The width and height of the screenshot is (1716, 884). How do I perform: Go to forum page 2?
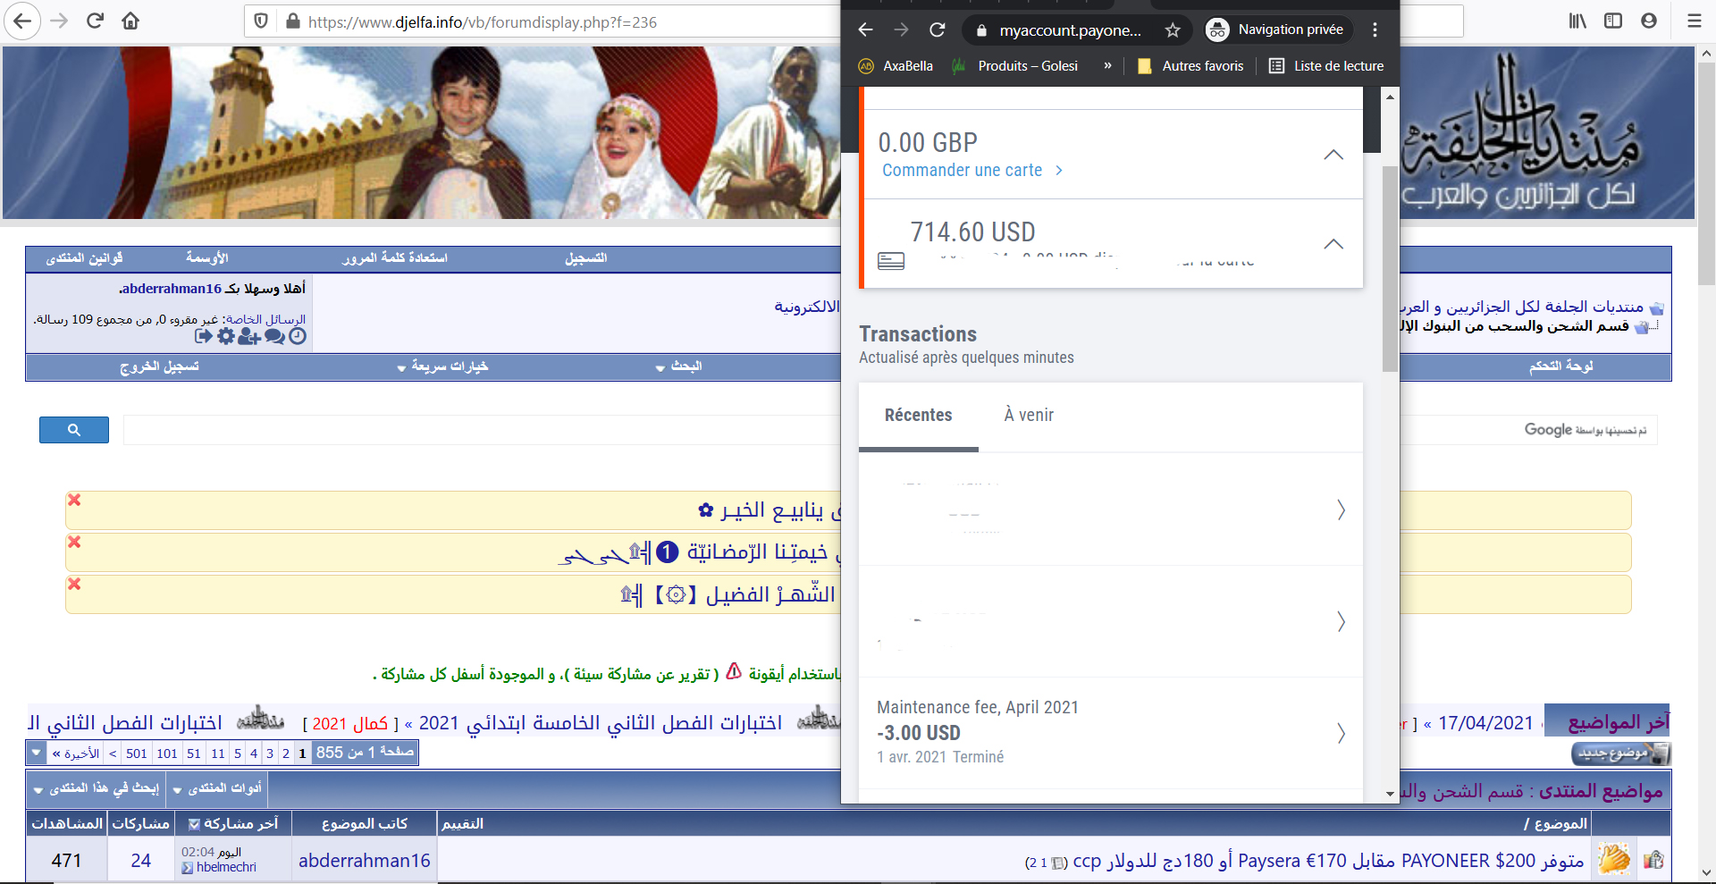pos(286,754)
